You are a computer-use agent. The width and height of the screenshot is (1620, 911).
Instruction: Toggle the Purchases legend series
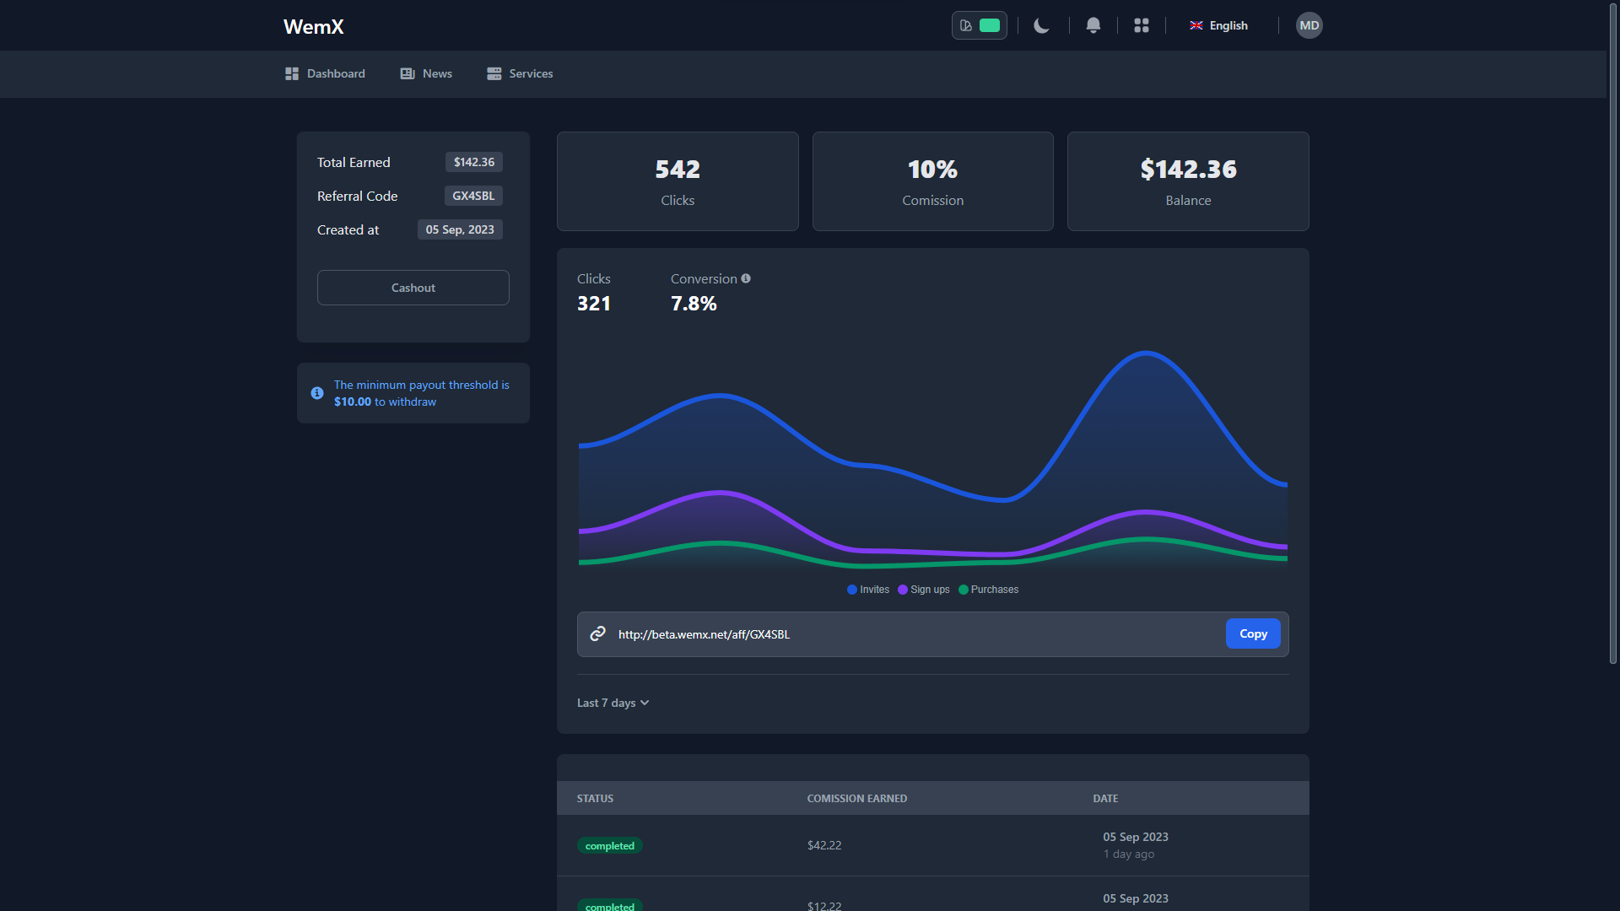tap(988, 590)
